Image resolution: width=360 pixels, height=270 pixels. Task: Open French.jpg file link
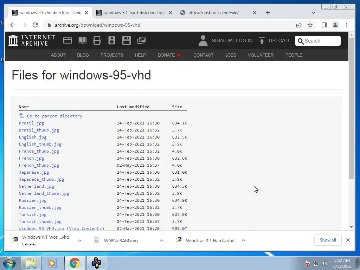coord(31,158)
